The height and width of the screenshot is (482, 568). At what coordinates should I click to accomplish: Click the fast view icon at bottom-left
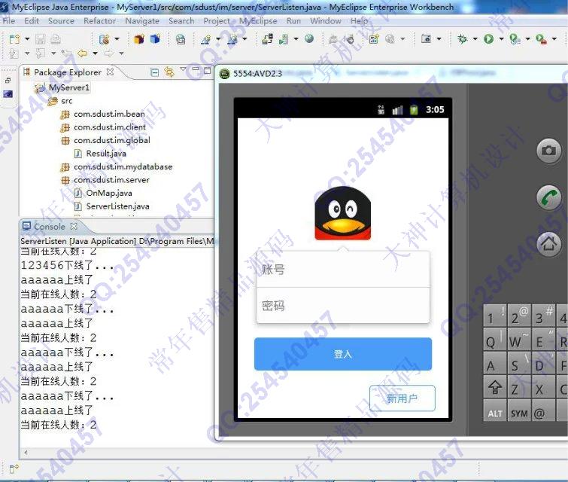(x=14, y=469)
